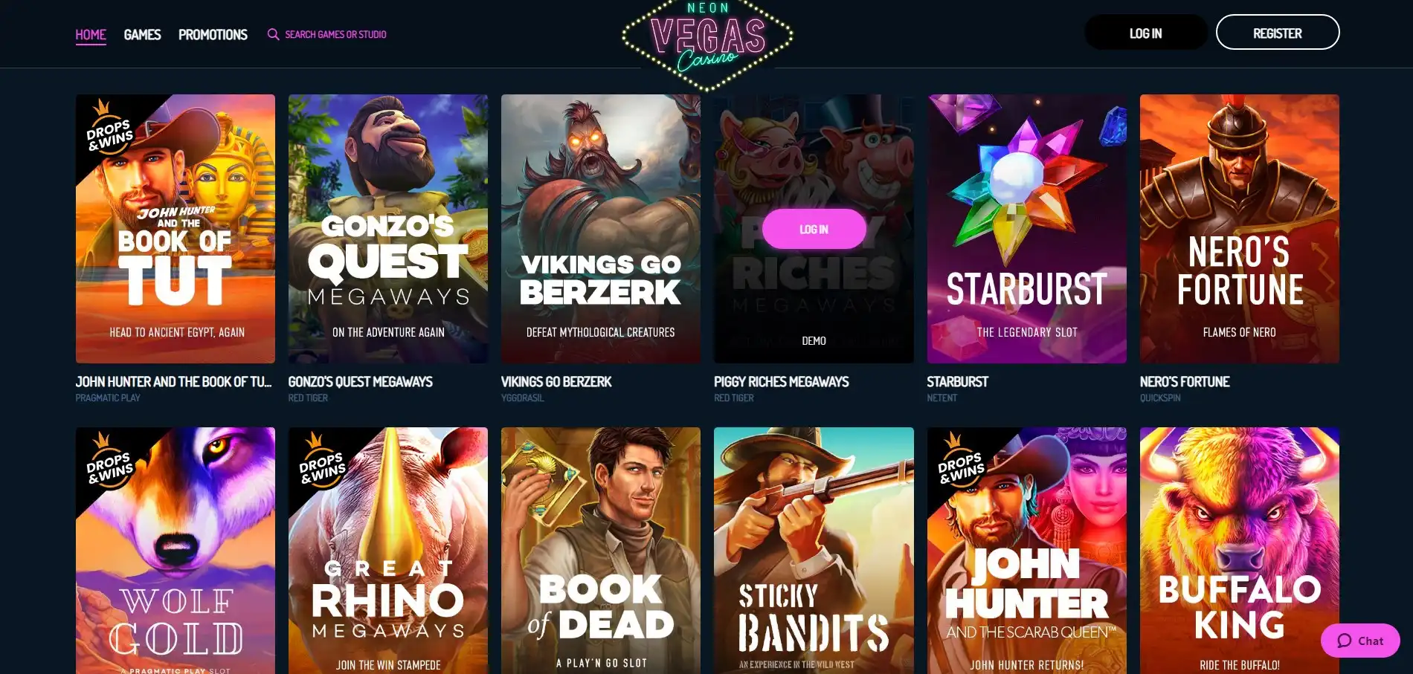Open the Chat support bubble
Screen dimensions: 1413x674
pyautogui.click(x=1360, y=641)
